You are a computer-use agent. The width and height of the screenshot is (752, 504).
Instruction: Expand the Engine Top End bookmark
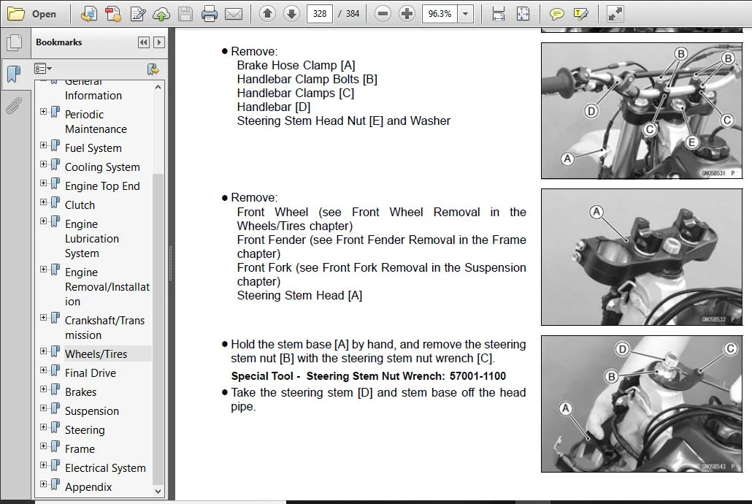pos(43,183)
